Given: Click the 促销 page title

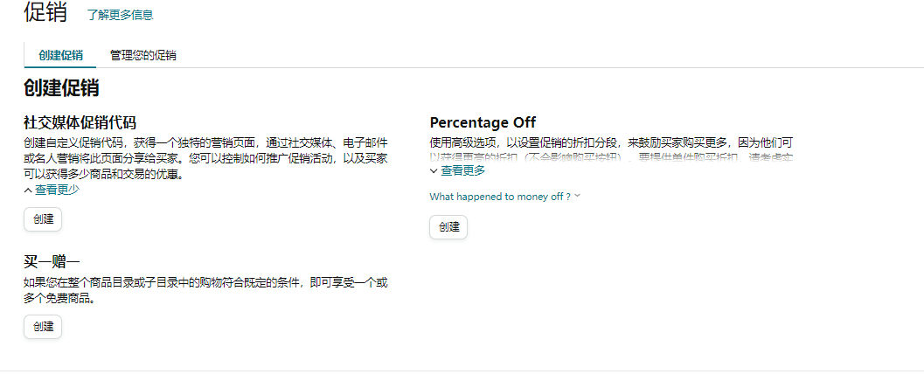Looking at the screenshot, I should [45, 12].
